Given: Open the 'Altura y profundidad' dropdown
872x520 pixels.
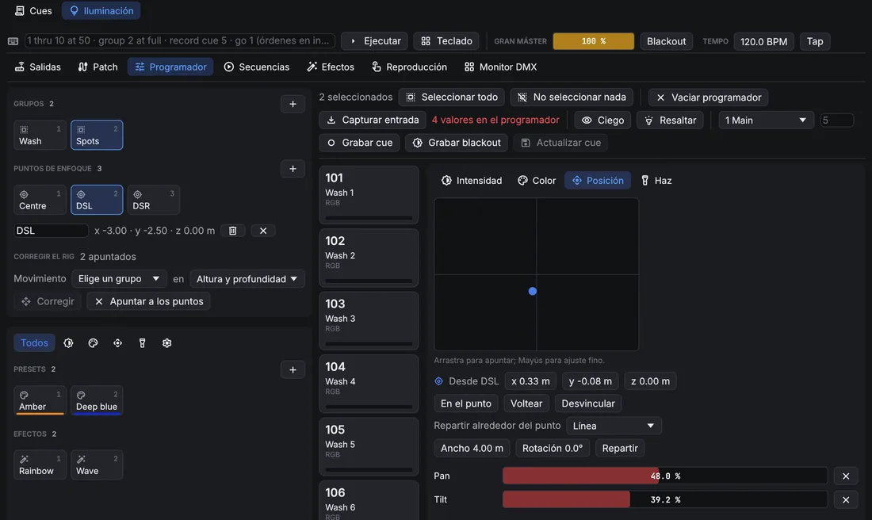Looking at the screenshot, I should [x=247, y=279].
